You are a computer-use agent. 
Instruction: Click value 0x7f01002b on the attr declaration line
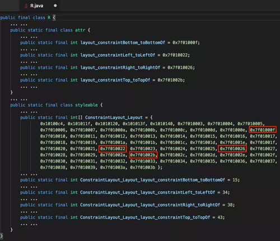(170, 80)
